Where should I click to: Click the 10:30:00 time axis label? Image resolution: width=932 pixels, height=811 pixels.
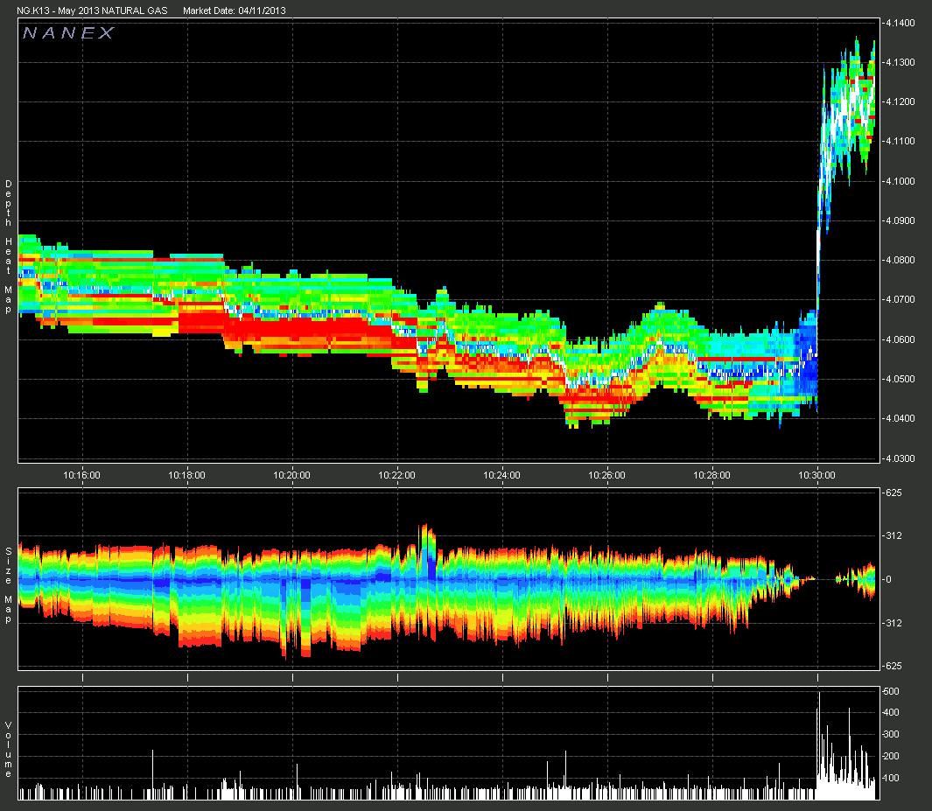[816, 475]
